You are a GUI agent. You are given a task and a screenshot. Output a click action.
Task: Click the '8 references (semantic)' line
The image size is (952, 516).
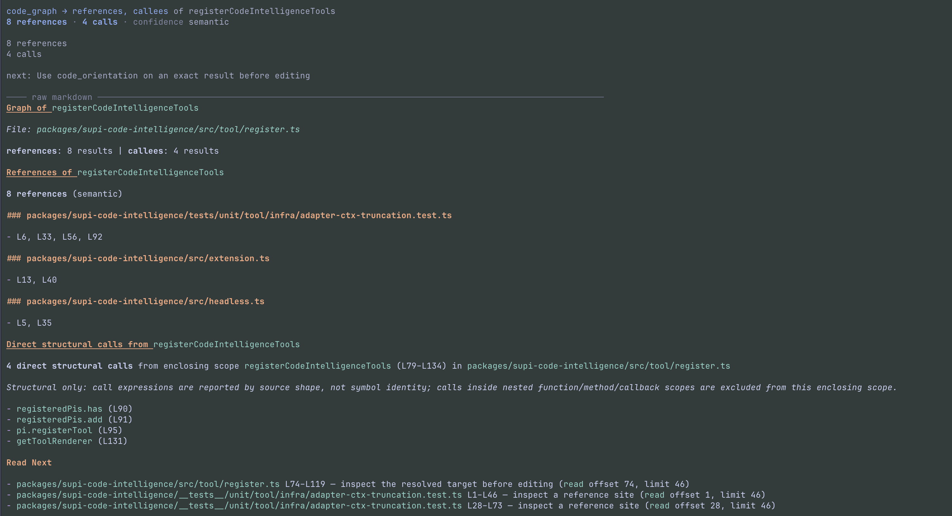(64, 194)
